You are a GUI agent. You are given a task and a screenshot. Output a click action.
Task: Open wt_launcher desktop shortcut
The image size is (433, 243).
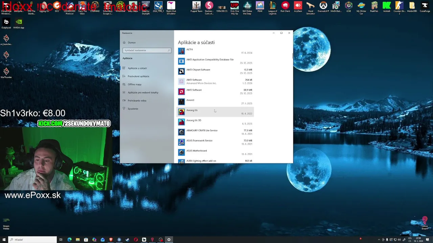point(6,40)
